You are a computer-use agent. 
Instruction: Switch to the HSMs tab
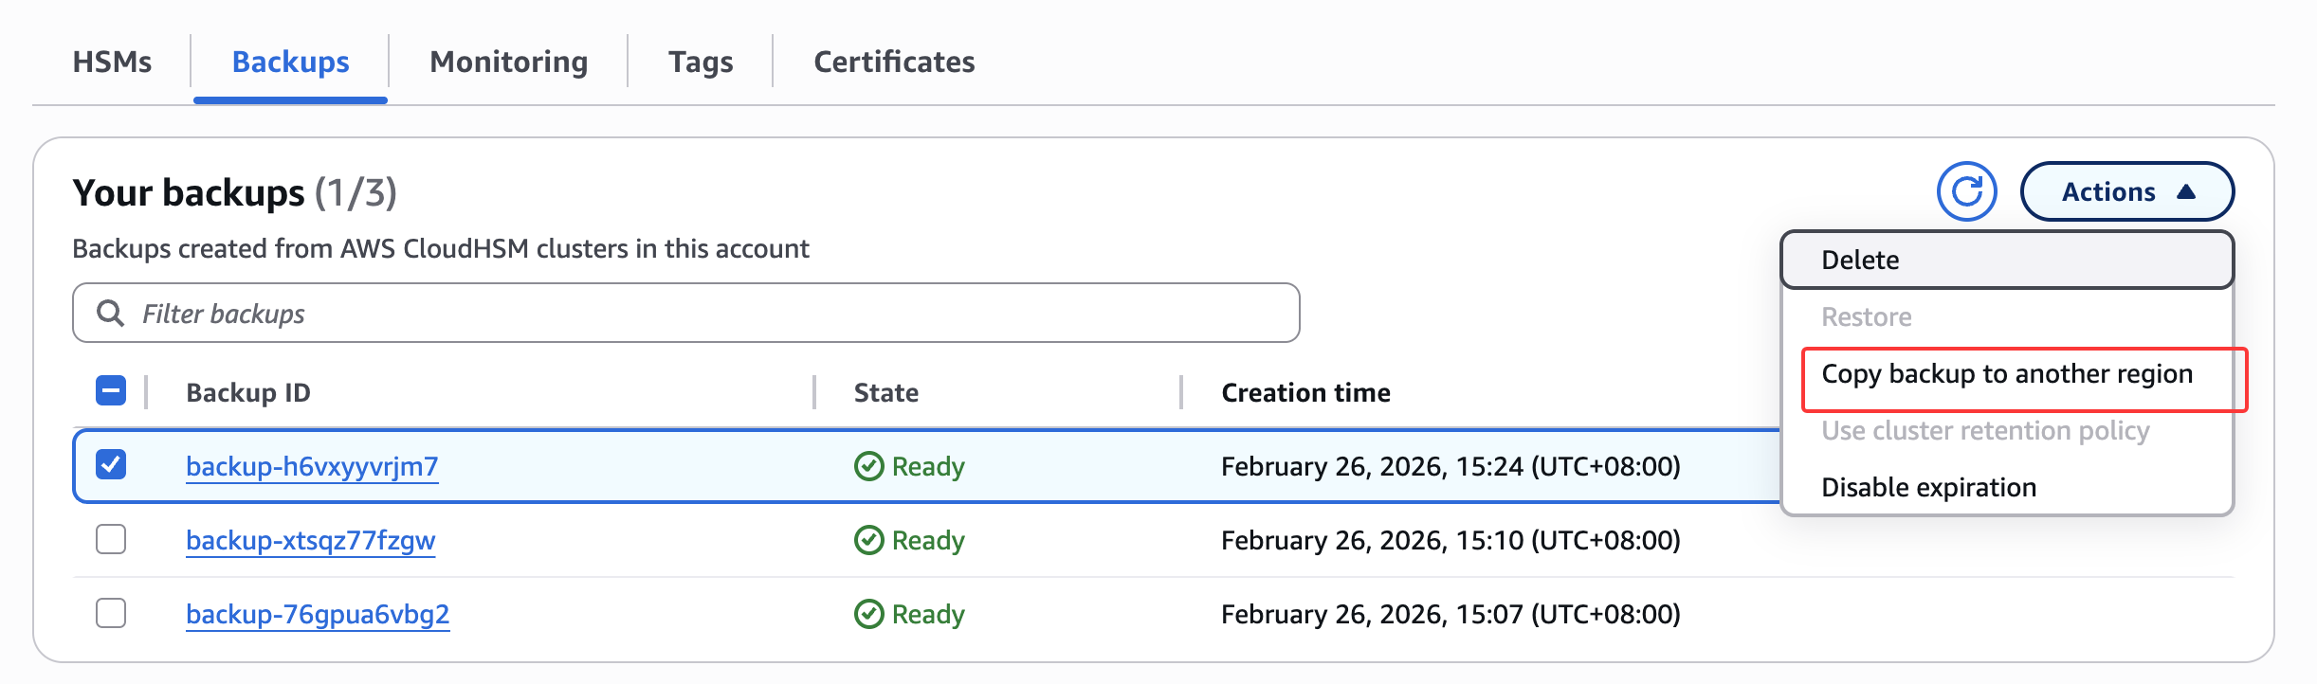pos(112,62)
